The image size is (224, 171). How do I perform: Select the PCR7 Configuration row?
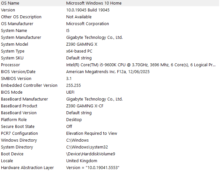click(110, 133)
